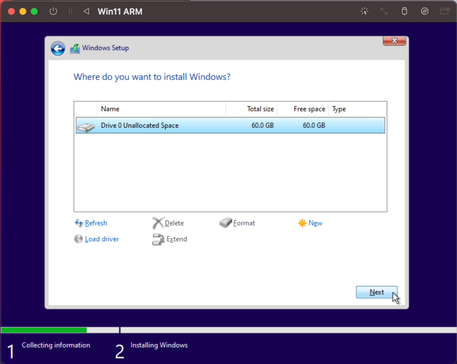457x364 pixels.
Task: Click the Refresh arrows icon
Action: point(78,223)
